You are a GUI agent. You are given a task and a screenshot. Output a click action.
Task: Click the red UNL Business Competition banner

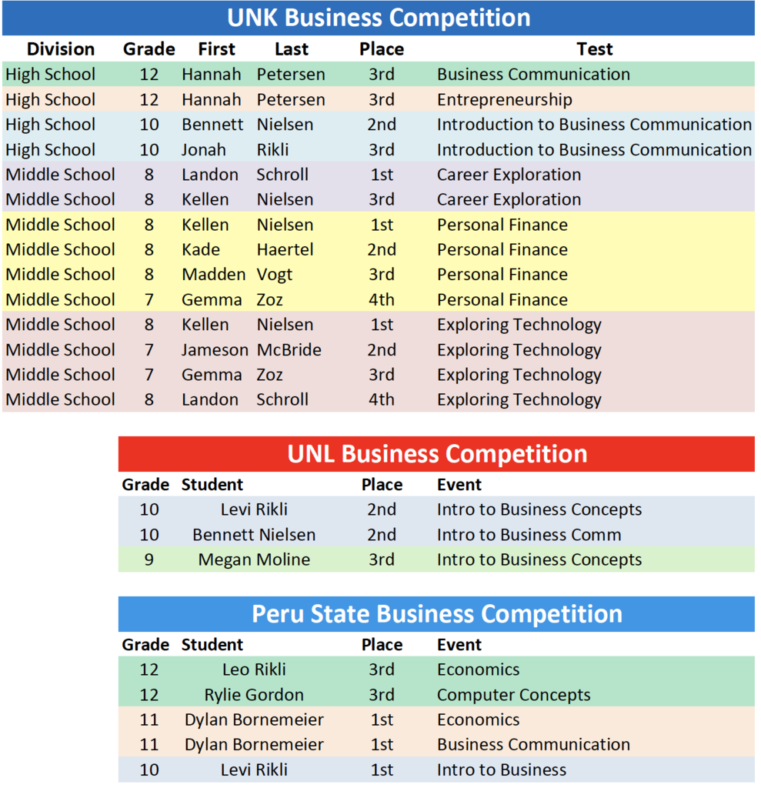click(436, 453)
